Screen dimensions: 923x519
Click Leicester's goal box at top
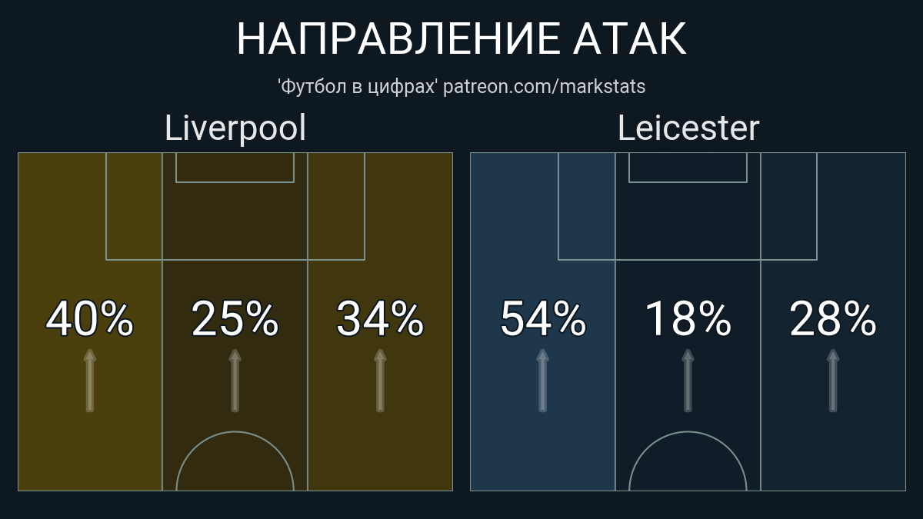click(688, 168)
